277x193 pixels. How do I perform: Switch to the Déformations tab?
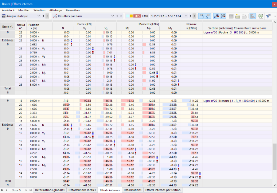pyautogui.click(x=133, y=190)
